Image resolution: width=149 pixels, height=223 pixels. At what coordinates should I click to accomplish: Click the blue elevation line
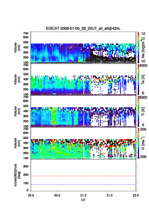[x=83, y=184]
